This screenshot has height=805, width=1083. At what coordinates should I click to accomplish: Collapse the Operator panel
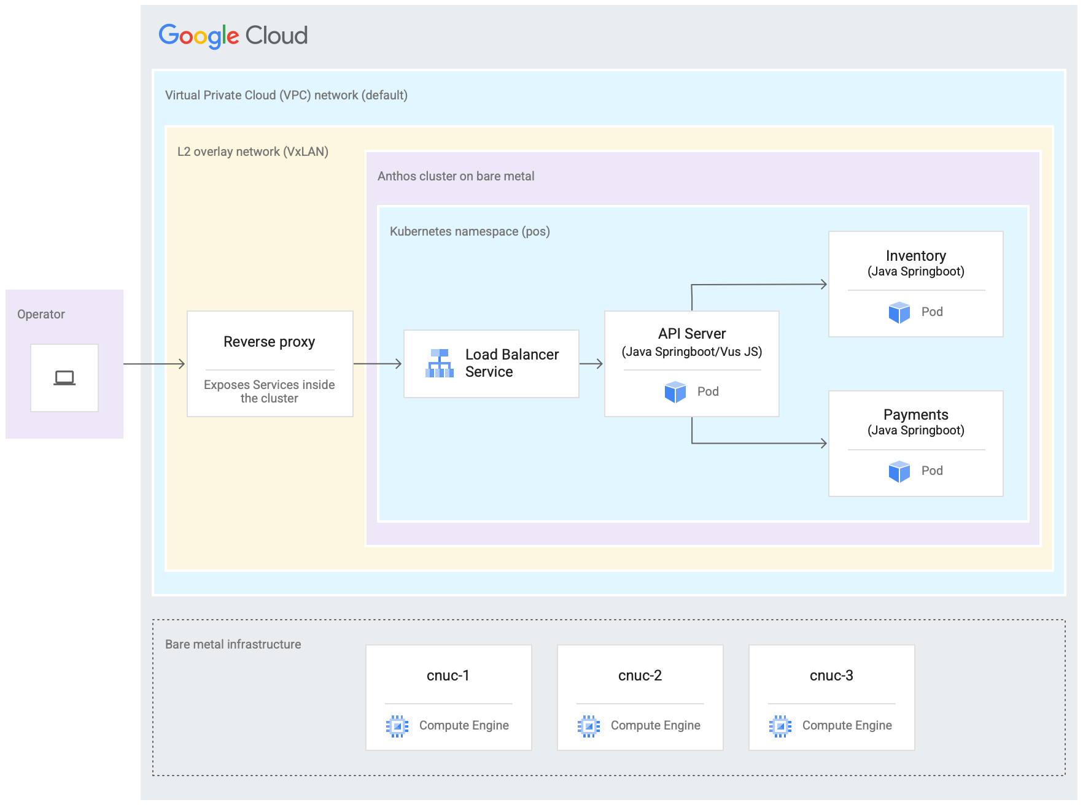(41, 314)
